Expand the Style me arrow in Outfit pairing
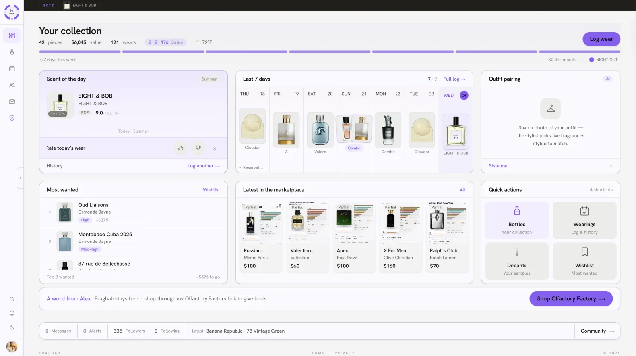The image size is (636, 356). (x=611, y=166)
